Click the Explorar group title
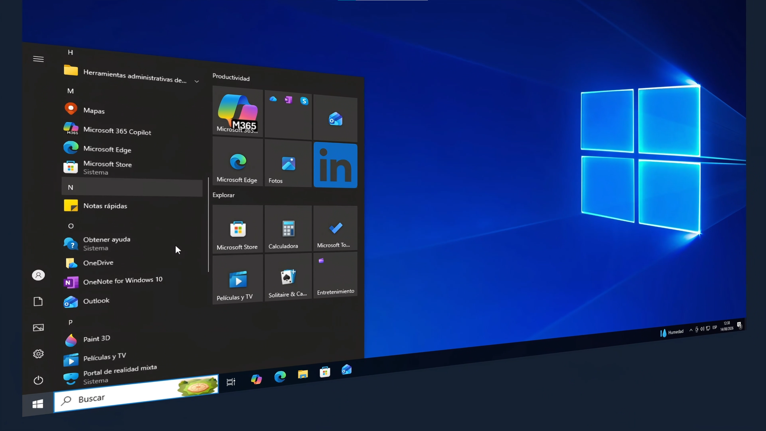This screenshot has width=766, height=431. (x=224, y=195)
